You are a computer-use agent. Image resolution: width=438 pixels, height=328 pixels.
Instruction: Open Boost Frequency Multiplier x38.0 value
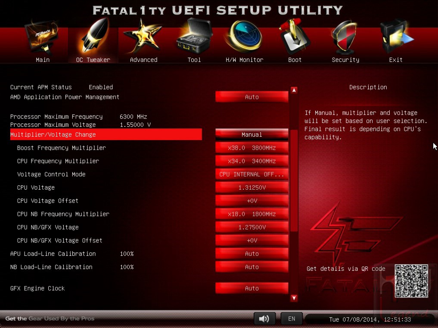tap(252, 148)
